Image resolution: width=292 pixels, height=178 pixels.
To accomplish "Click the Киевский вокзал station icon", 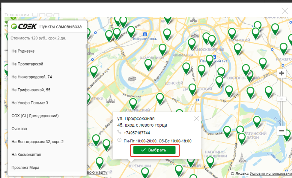I will [145, 34].
